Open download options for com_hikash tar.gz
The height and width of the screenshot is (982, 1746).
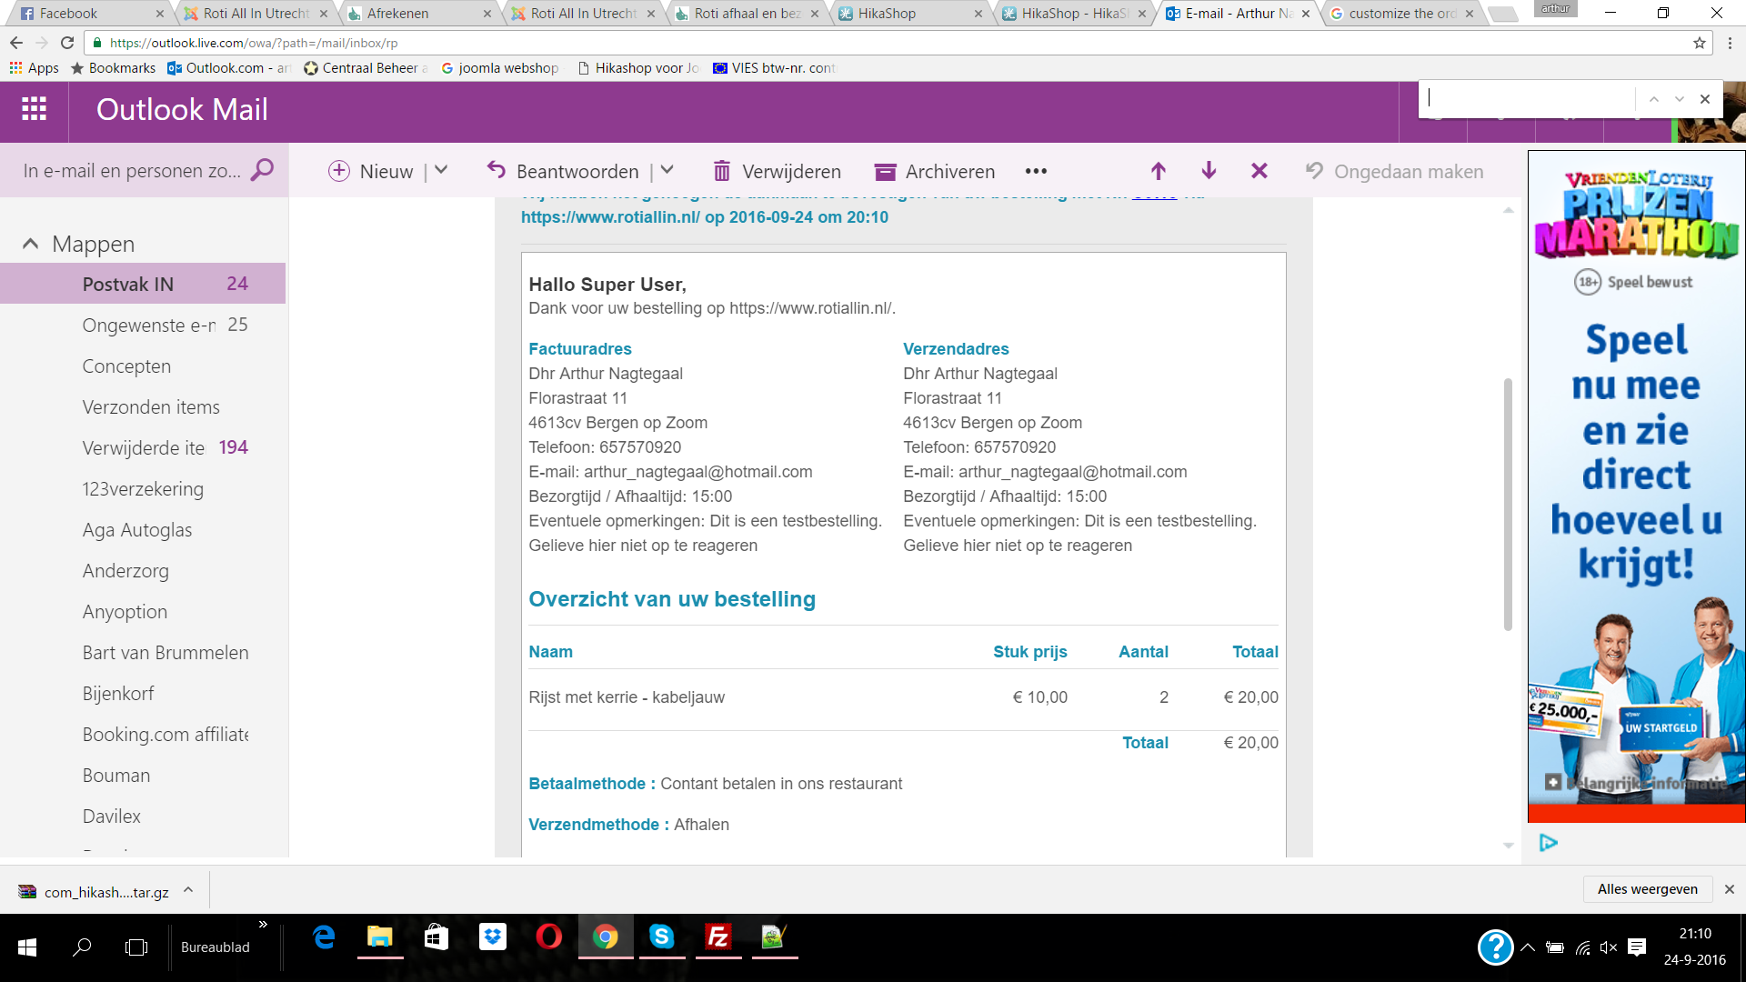point(188,890)
